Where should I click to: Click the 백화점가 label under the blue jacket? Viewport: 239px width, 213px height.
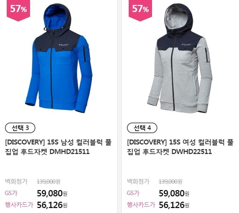16,182
